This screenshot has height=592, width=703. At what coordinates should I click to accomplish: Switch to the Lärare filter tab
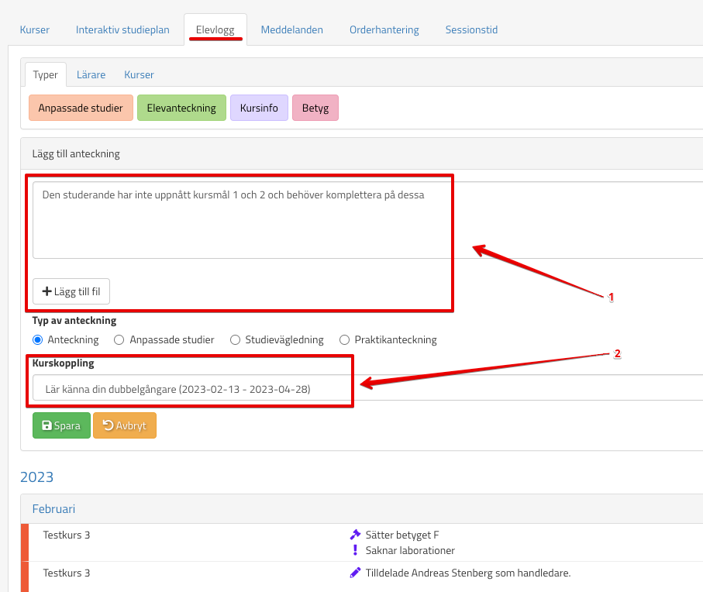[x=91, y=74]
